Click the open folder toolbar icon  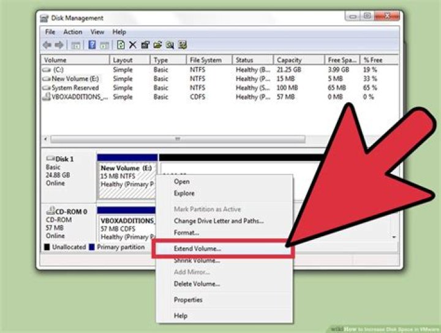click(x=157, y=45)
